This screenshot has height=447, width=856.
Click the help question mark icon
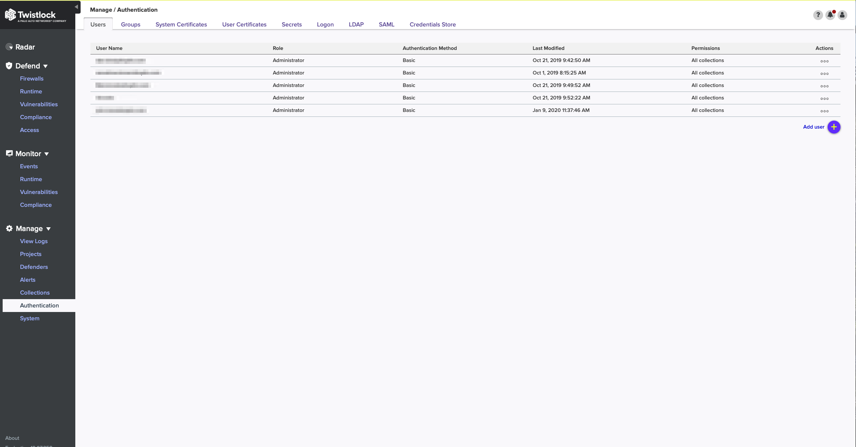tap(818, 15)
